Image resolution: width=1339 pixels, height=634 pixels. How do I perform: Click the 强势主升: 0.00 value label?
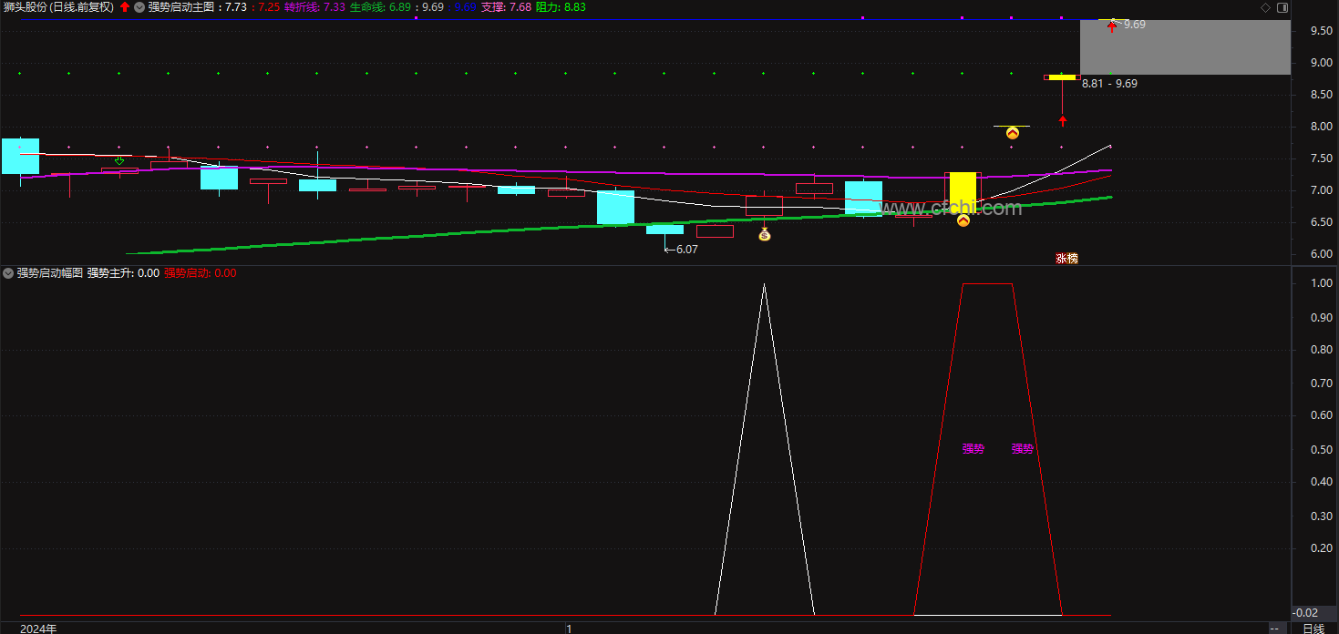(x=123, y=272)
